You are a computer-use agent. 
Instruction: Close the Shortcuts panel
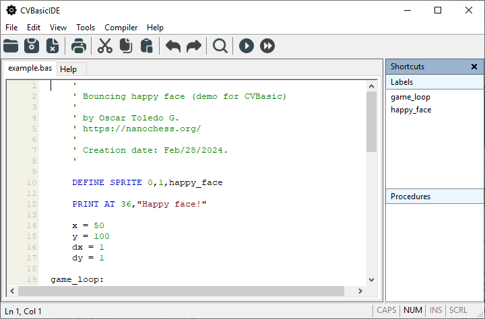[474, 67]
